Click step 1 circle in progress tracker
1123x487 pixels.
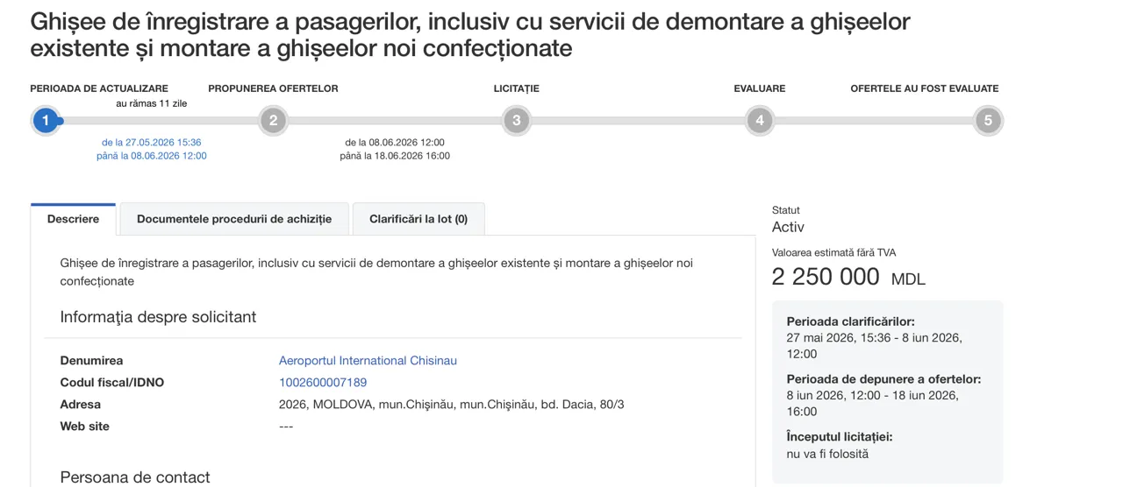46,120
